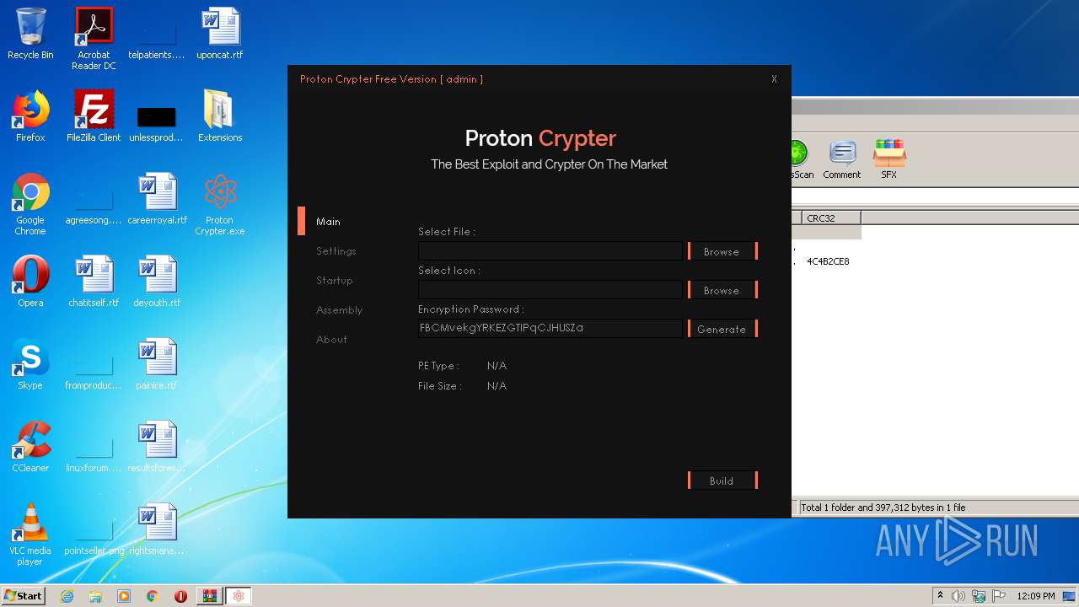Open the painice.rtf document
1079x607 pixels.
click(157, 364)
